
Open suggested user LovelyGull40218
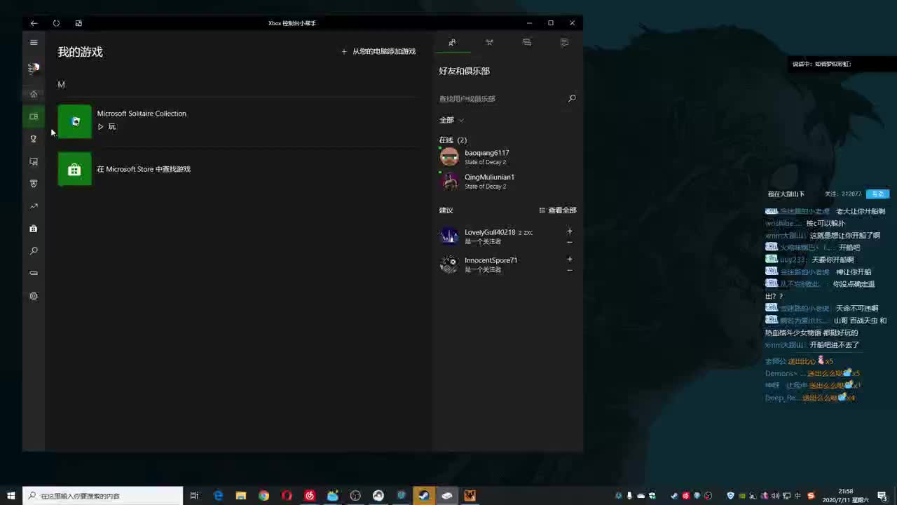[490, 232]
